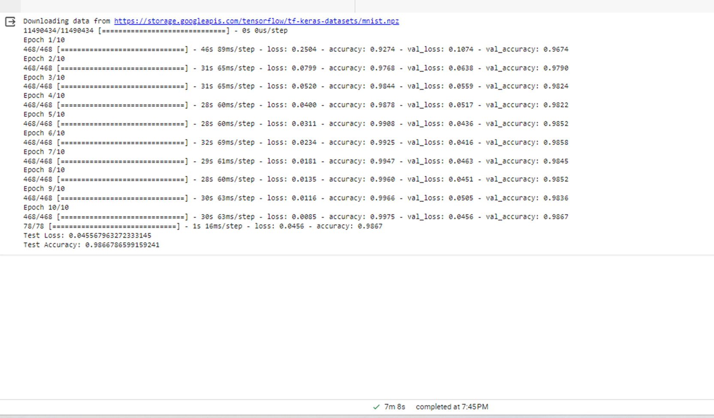Click val_accuracy value 0.9858
714x418 pixels.
(556, 142)
